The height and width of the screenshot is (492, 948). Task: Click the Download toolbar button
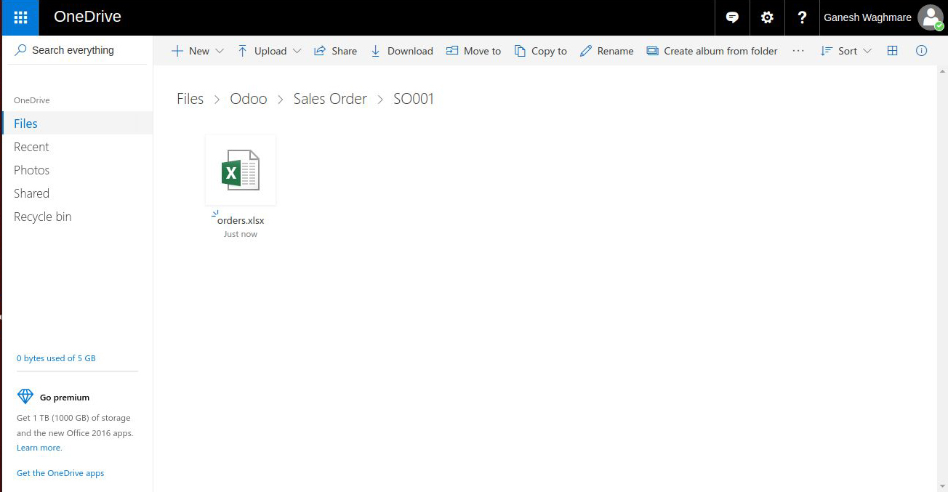tap(401, 51)
